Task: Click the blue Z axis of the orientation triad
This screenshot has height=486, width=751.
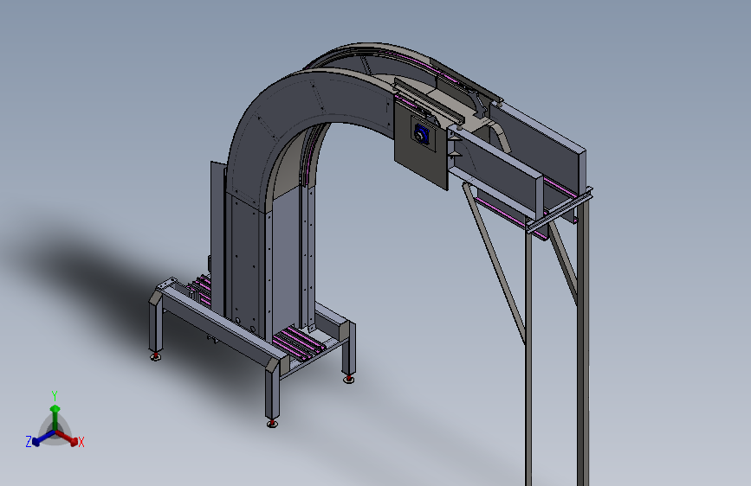Action: coord(43,438)
